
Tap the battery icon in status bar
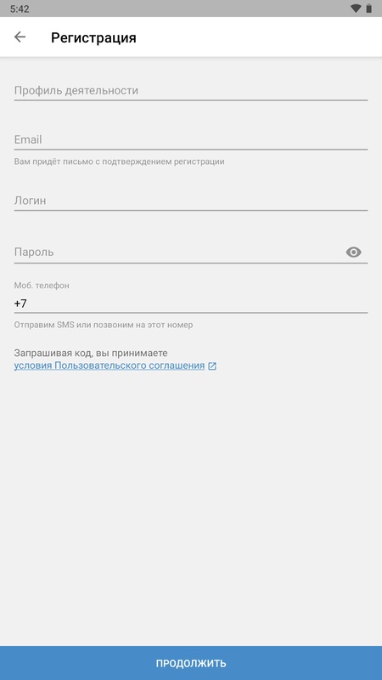(x=369, y=8)
